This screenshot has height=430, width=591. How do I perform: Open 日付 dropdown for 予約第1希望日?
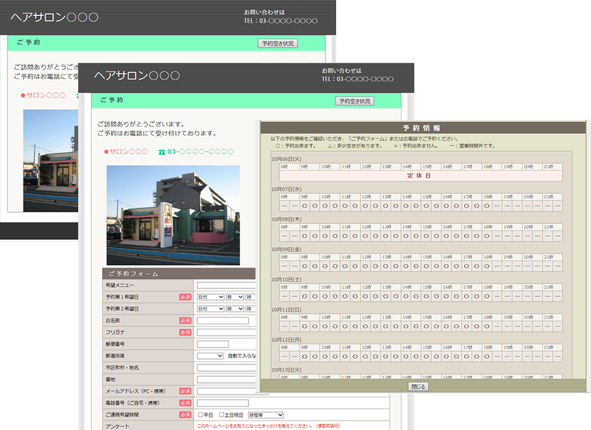pos(211,297)
